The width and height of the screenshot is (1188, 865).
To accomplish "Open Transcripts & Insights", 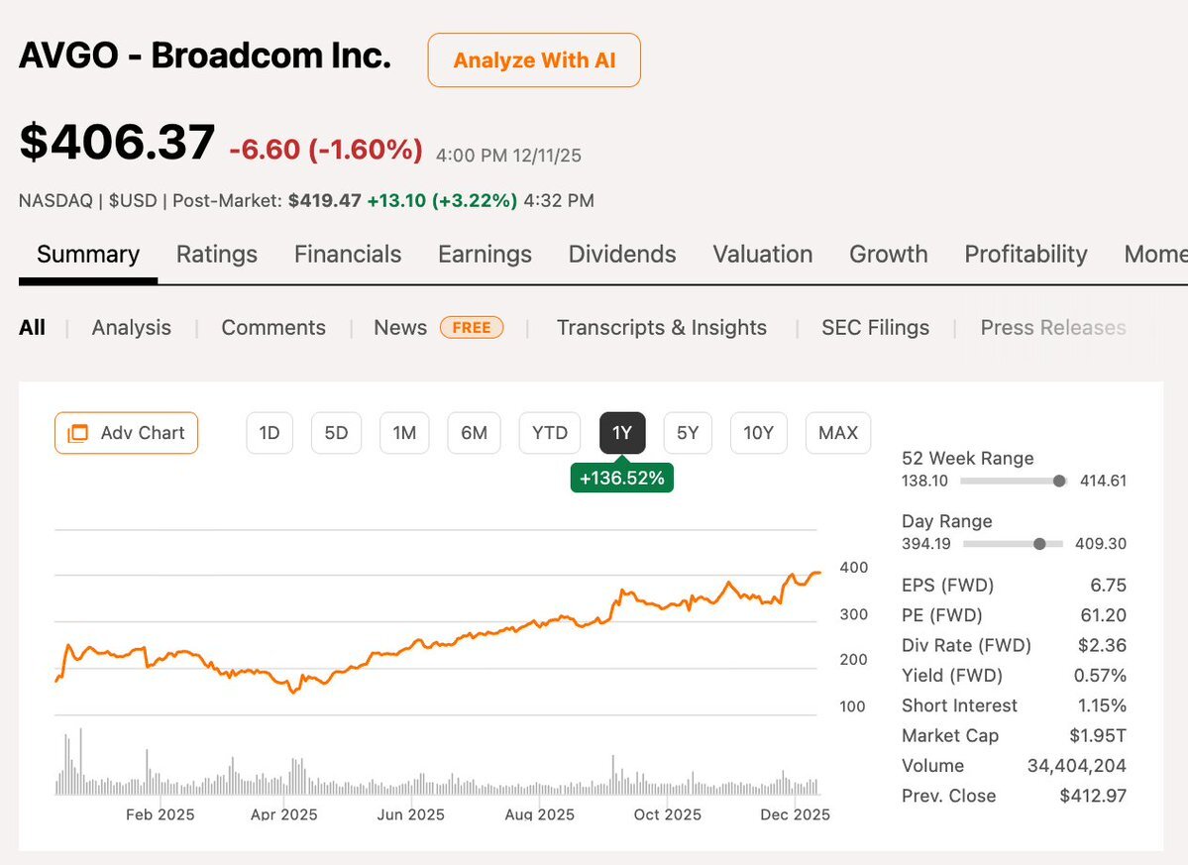I will (662, 328).
